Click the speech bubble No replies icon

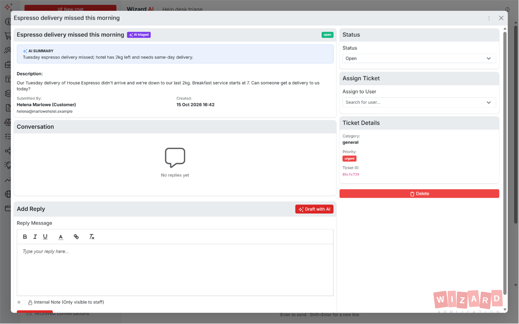coord(175,157)
